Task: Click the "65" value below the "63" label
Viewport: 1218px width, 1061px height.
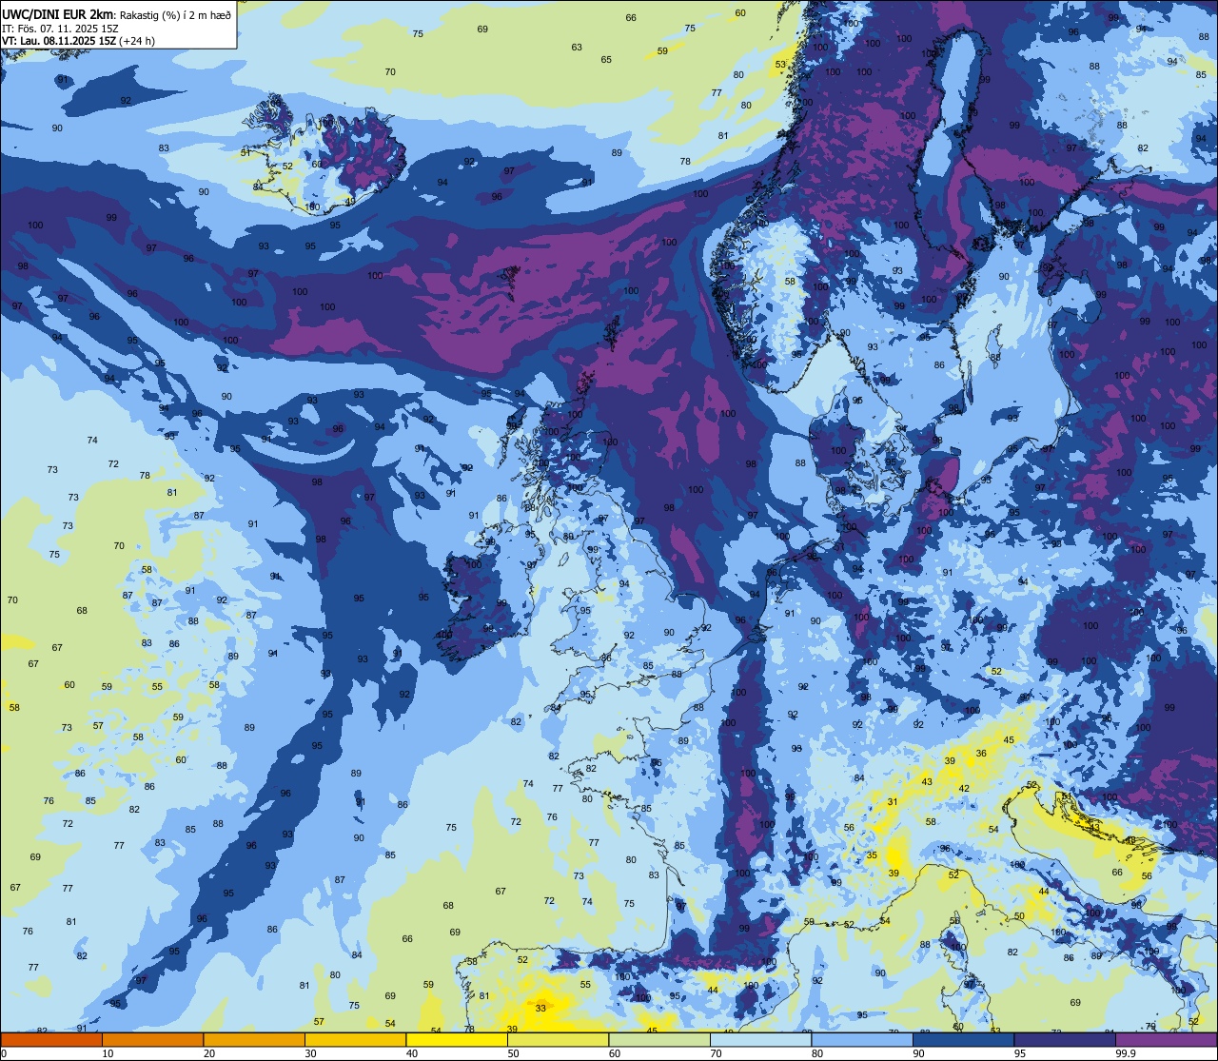Action: point(606,60)
